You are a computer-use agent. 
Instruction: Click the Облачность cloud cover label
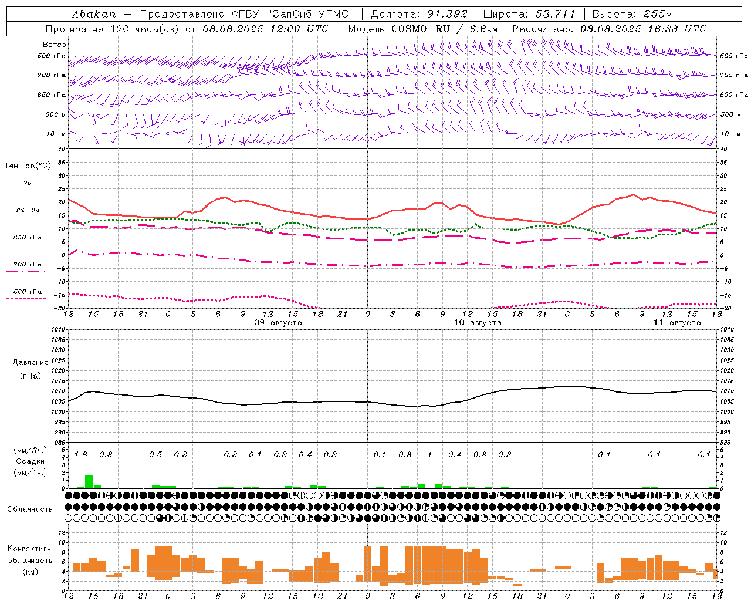[x=30, y=509]
